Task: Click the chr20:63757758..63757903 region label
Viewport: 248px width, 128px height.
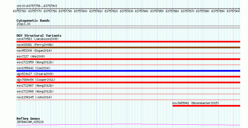Action: [x=37, y=6]
